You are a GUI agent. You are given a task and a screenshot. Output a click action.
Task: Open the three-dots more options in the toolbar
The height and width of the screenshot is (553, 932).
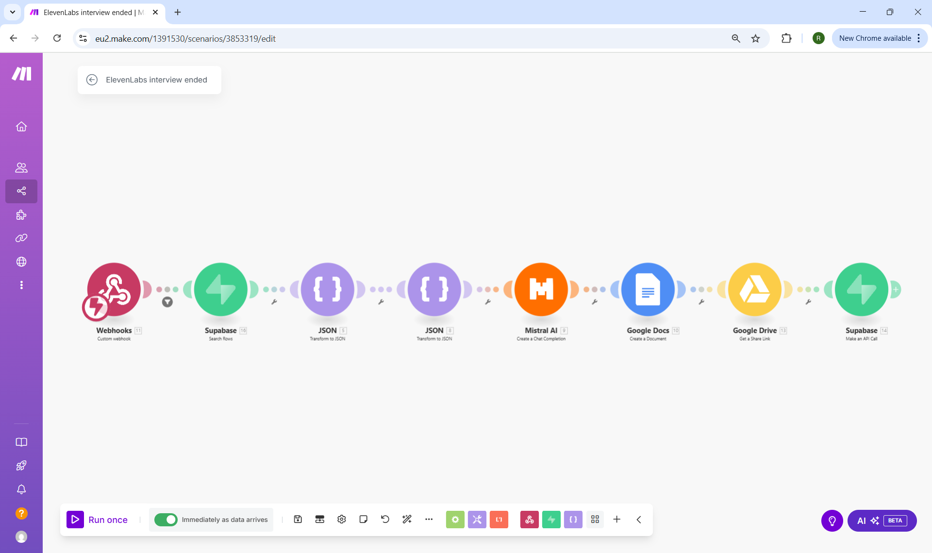click(x=429, y=520)
